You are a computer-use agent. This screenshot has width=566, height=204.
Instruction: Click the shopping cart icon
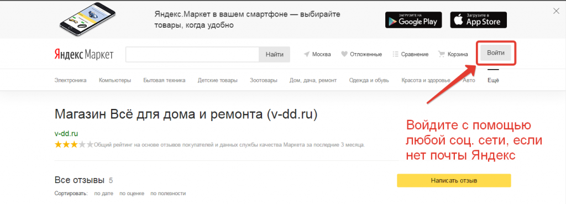click(x=441, y=54)
